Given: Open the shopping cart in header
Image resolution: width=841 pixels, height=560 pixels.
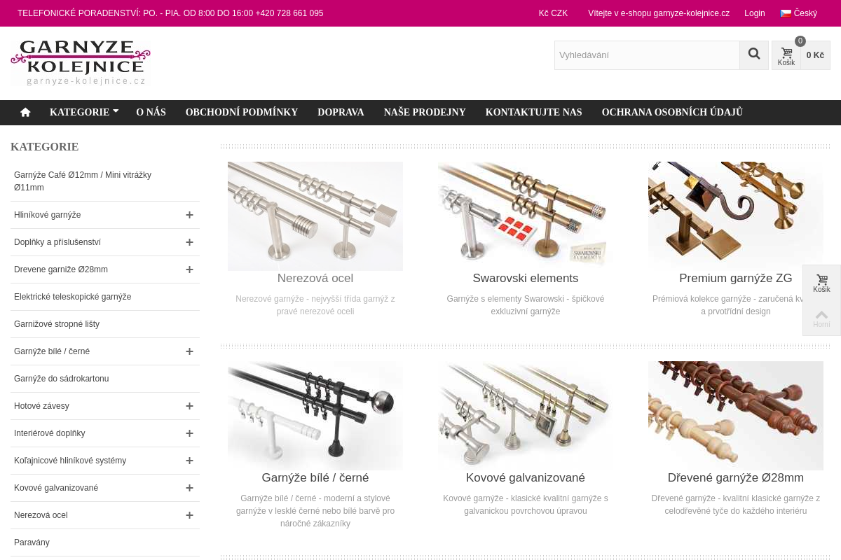Looking at the screenshot, I should click(x=801, y=55).
